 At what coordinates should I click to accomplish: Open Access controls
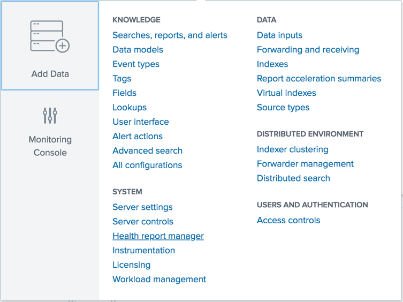pyautogui.click(x=288, y=220)
